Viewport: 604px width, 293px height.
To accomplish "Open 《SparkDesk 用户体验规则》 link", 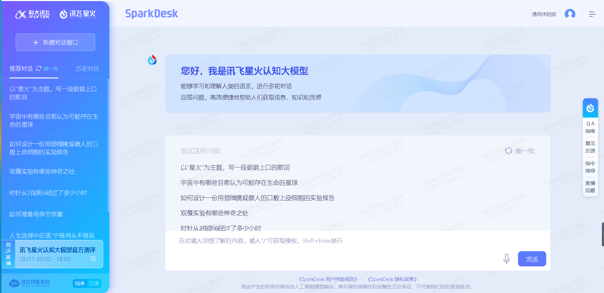I will pyautogui.click(x=328, y=279).
